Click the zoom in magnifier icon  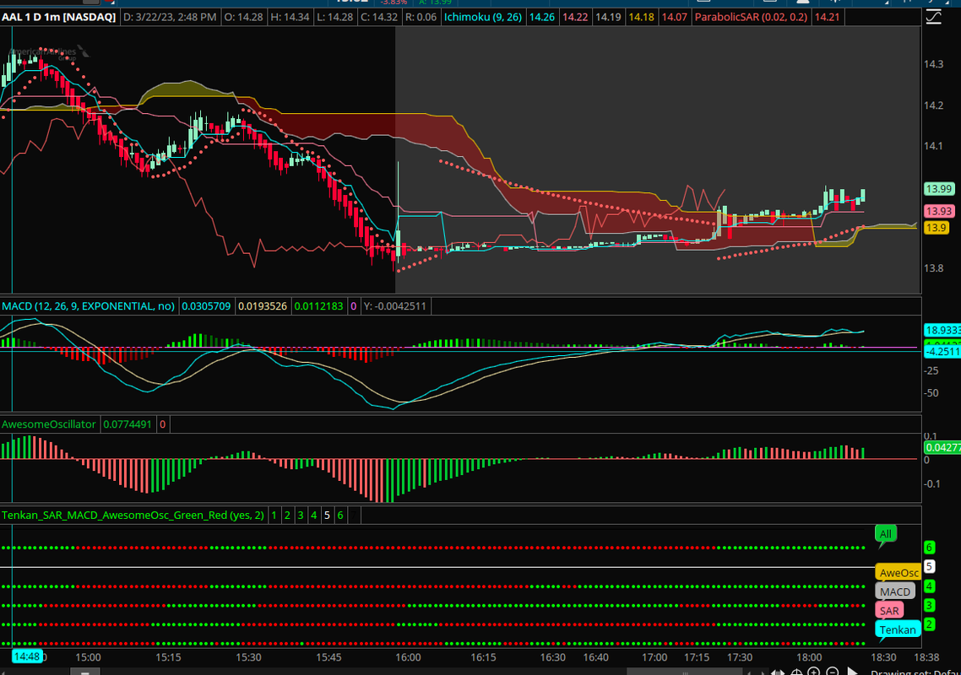coord(814,672)
